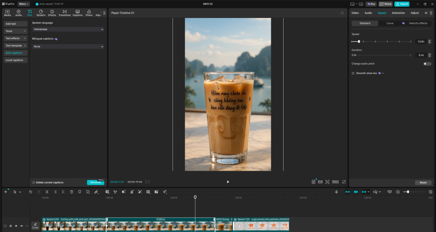The width and height of the screenshot is (436, 232).
Task: Click the timeline zoom slider handle
Action: coord(408,192)
